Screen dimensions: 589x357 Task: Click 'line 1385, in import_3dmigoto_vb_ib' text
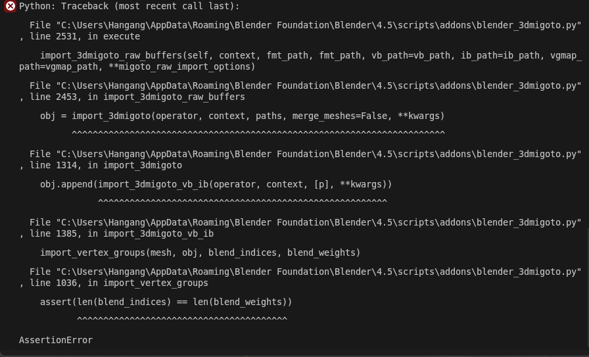tap(122, 233)
